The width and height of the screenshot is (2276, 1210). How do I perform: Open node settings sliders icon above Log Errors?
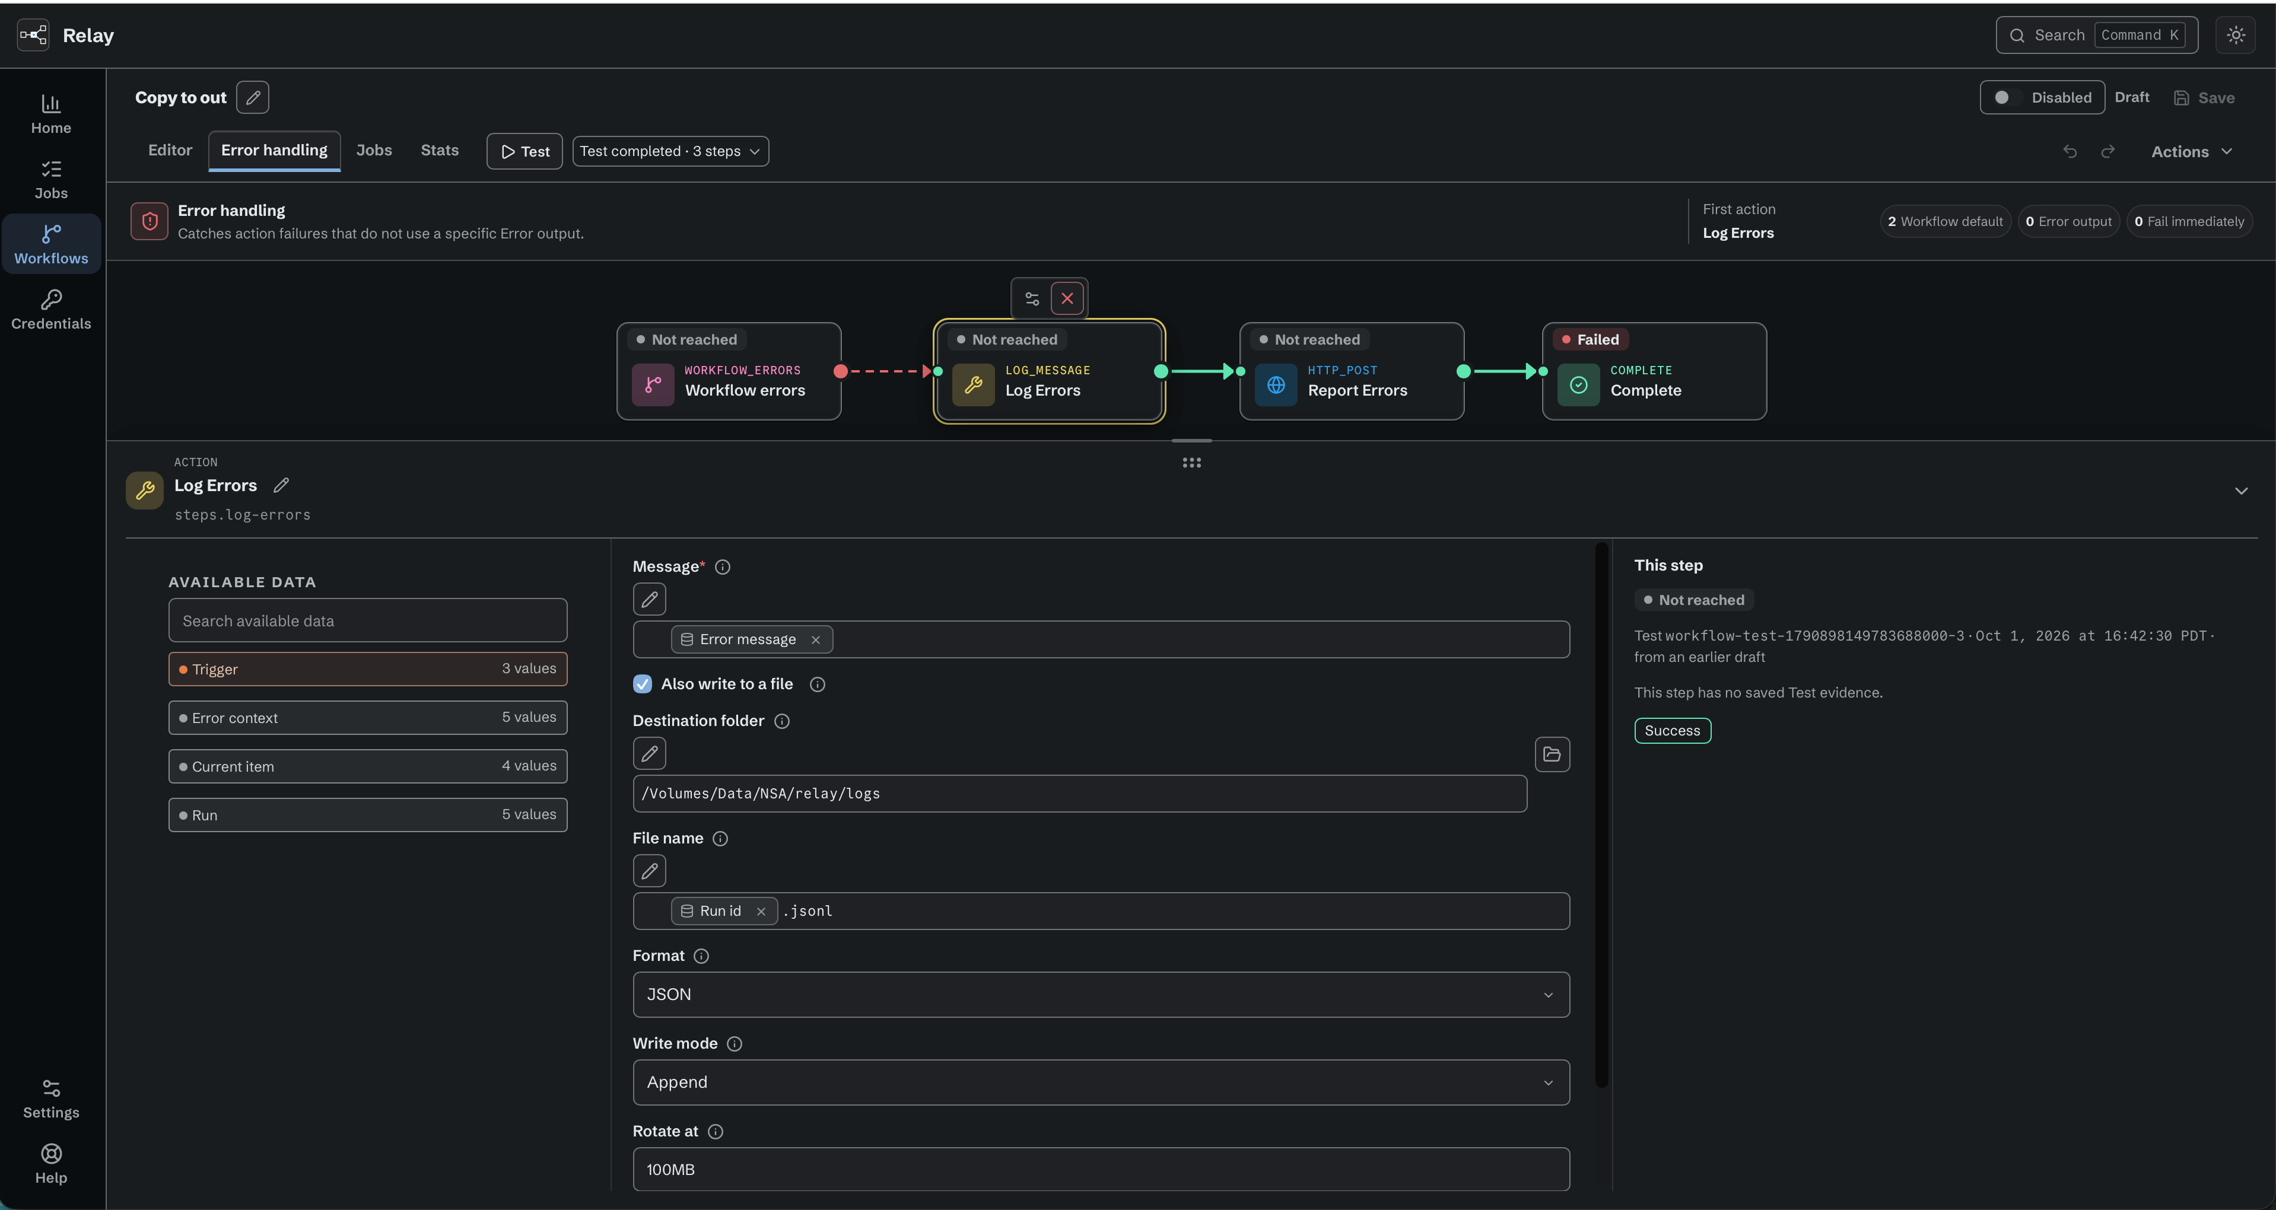pos(1032,298)
